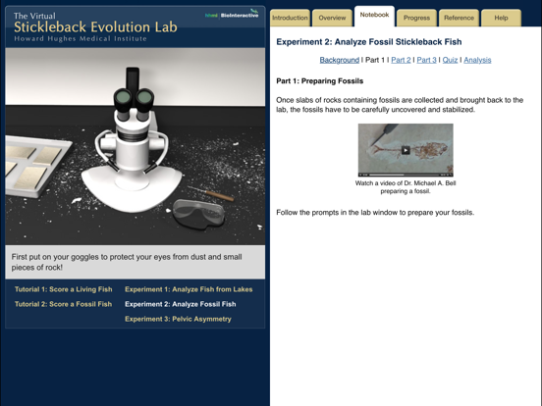Play the fossil preparation video
The width and height of the screenshot is (542, 406).
tap(406, 150)
